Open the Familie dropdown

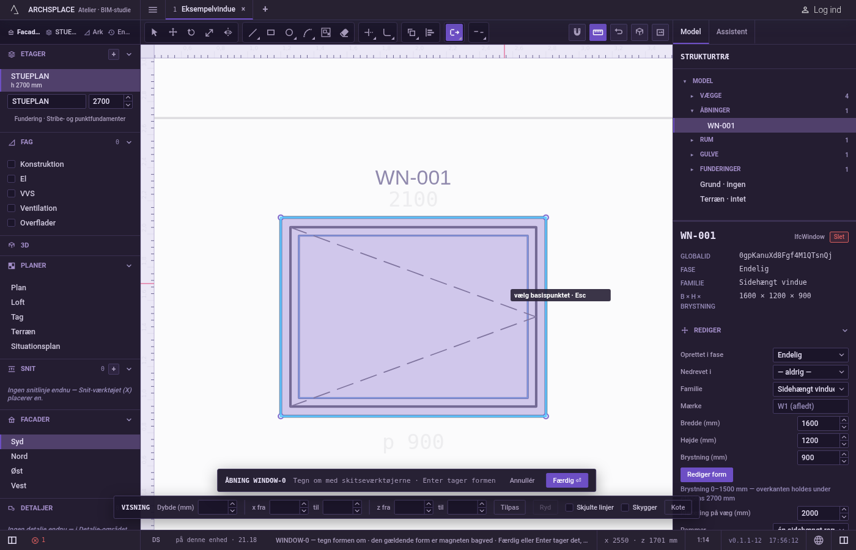811,389
